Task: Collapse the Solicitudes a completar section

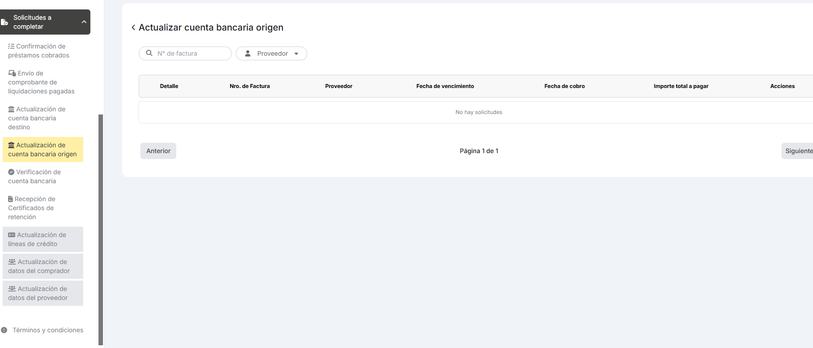Action: point(84,22)
